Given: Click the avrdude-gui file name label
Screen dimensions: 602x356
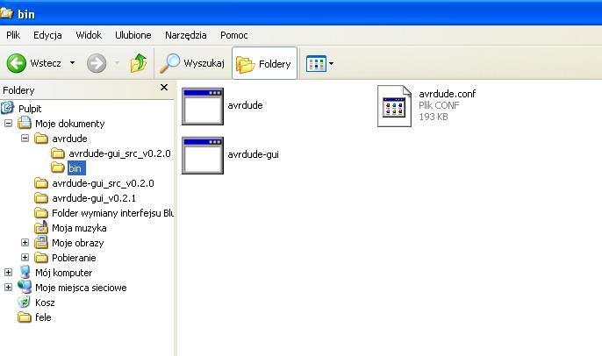Looking at the screenshot, I should coord(253,154).
